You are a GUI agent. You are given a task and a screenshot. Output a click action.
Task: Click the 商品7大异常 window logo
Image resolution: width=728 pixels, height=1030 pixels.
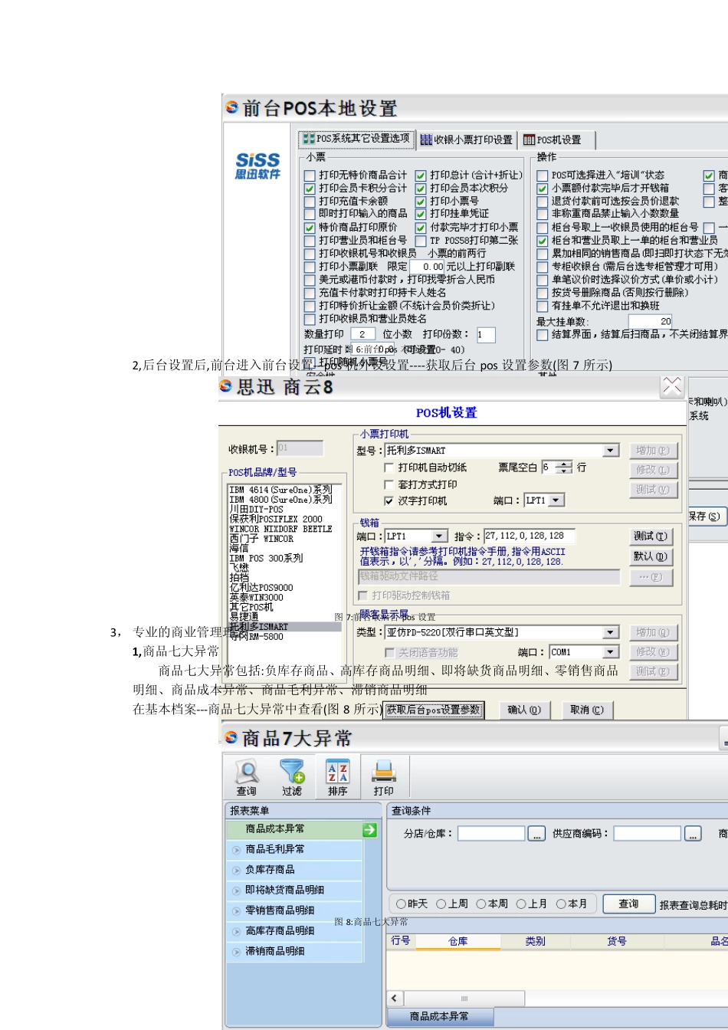pyautogui.click(x=231, y=737)
